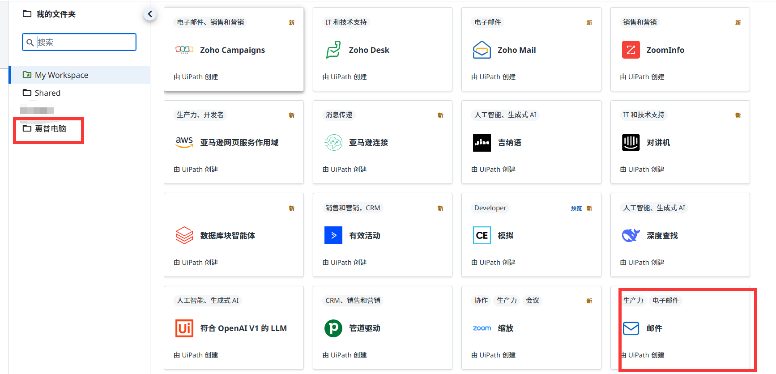Click 由 UiPath 创建 under Zoho Desk

345,77
